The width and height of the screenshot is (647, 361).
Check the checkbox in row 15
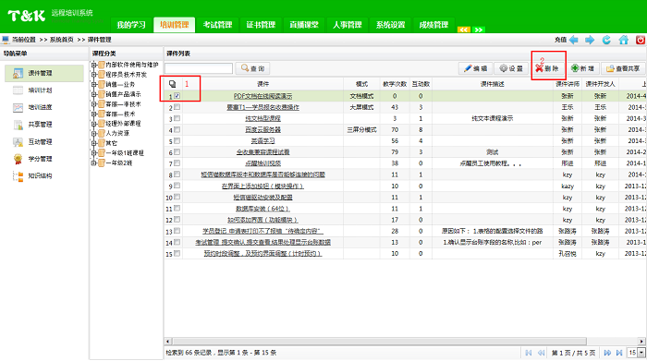(177, 254)
